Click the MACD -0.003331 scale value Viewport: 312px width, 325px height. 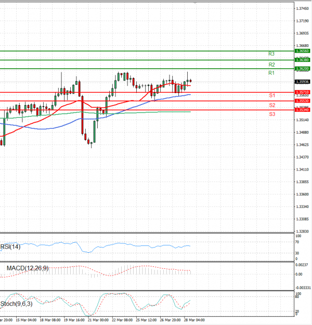pyautogui.click(x=303, y=288)
